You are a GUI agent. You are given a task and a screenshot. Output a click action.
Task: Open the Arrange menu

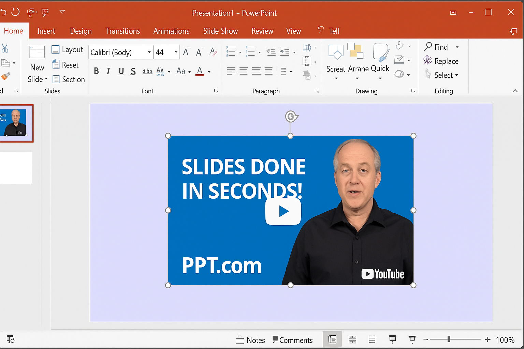coord(358,61)
